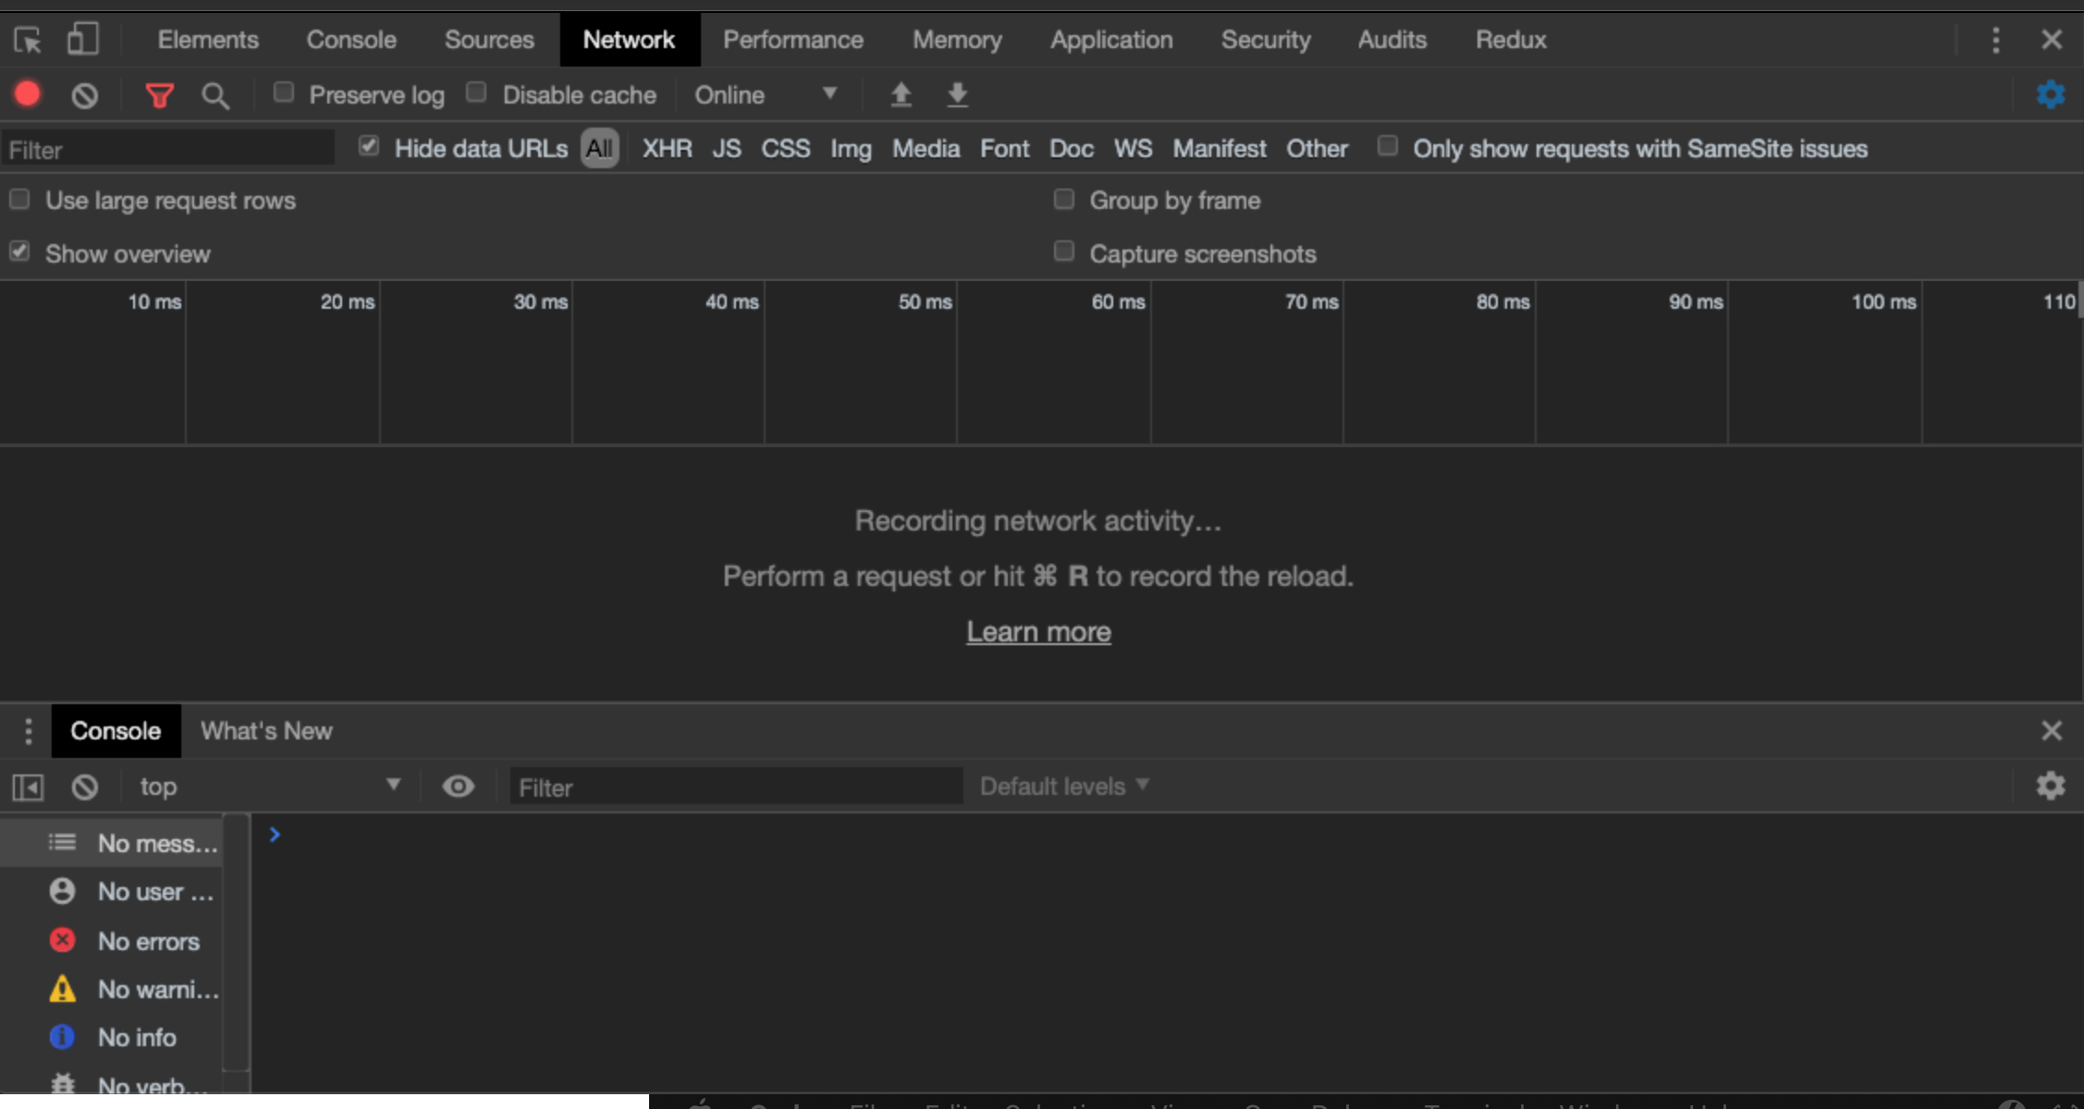The height and width of the screenshot is (1109, 2084).
Task: Open DevTools settings gear icon
Action: click(x=2050, y=94)
